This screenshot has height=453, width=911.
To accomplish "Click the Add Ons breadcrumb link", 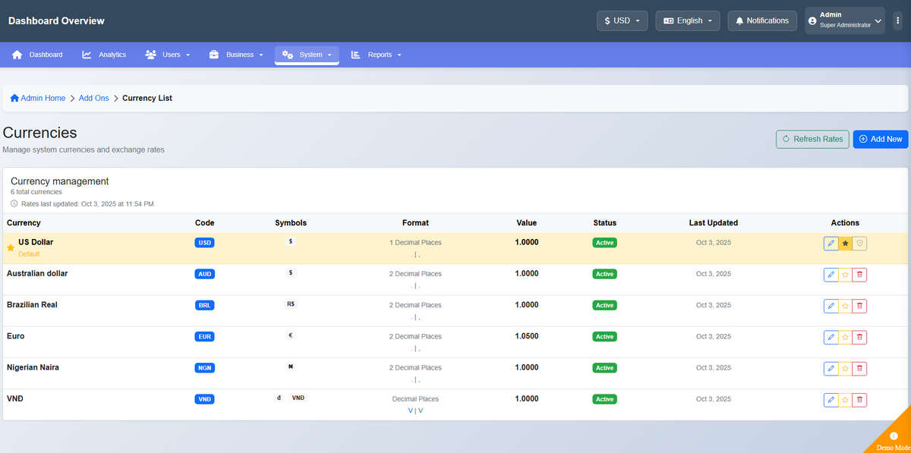I will (x=94, y=98).
